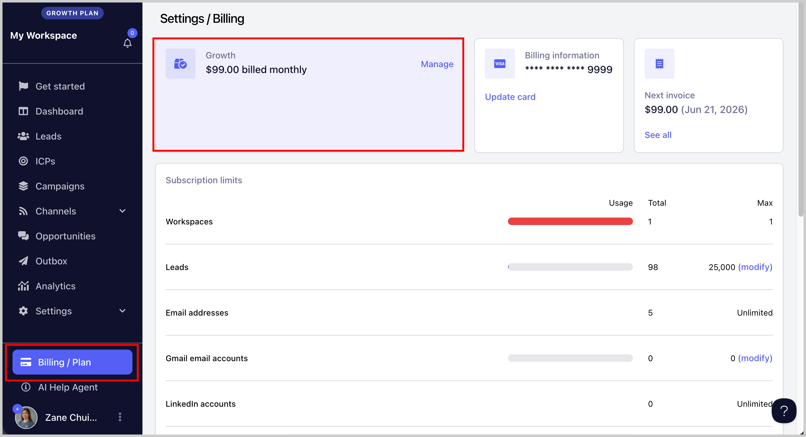Viewport: 806px width, 437px height.
Task: Open the three-dot menu beside Zane Chui
Action: (120, 417)
